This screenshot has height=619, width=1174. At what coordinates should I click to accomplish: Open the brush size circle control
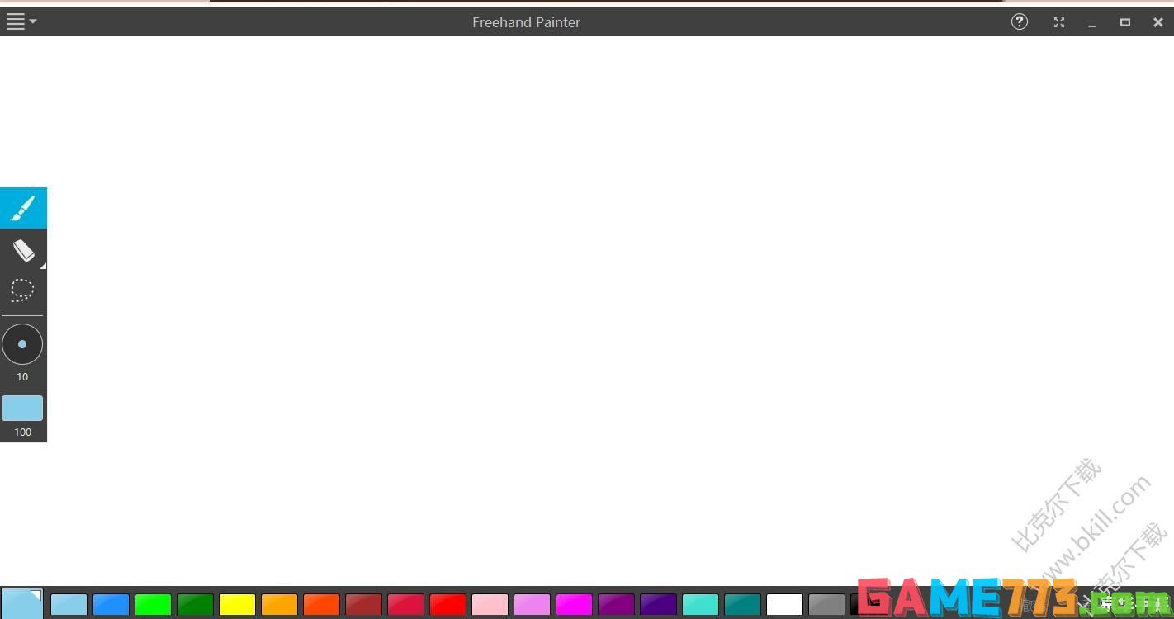(x=22, y=344)
